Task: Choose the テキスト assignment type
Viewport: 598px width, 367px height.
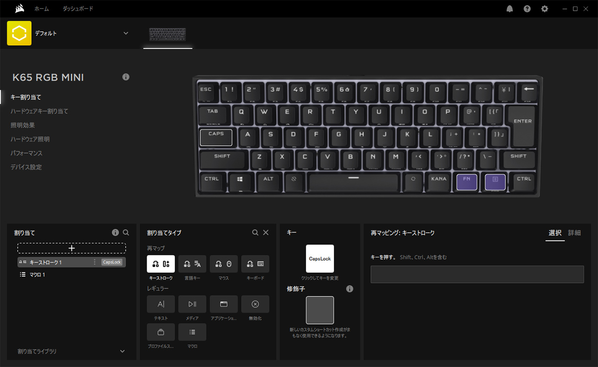Action: pos(161,304)
